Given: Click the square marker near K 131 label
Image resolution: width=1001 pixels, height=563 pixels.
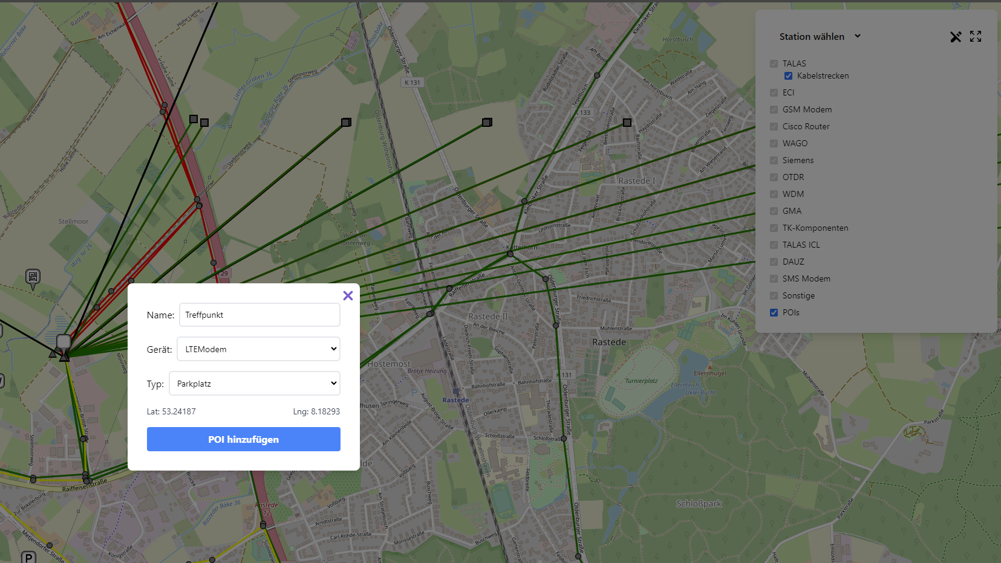Looking at the screenshot, I should tap(346, 122).
